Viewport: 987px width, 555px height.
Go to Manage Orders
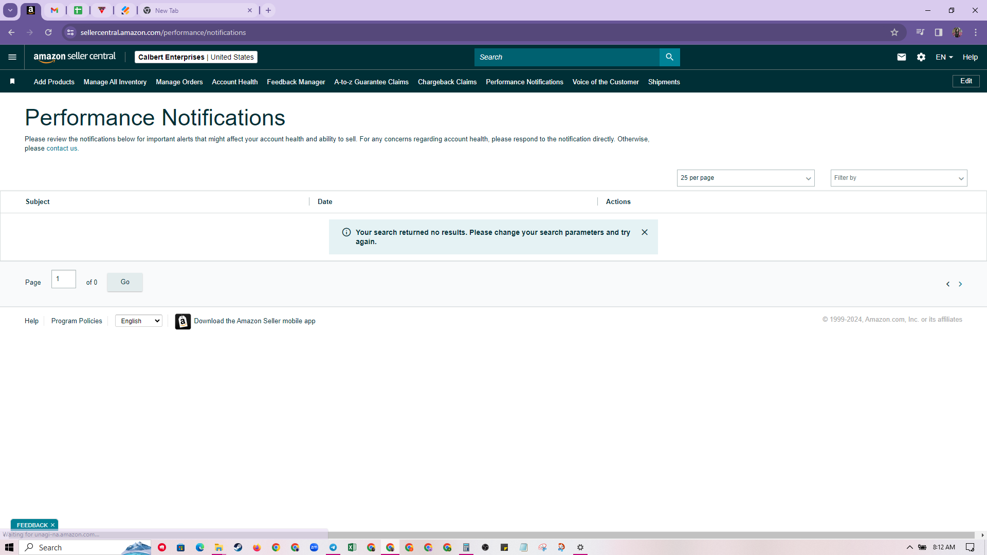179,82
